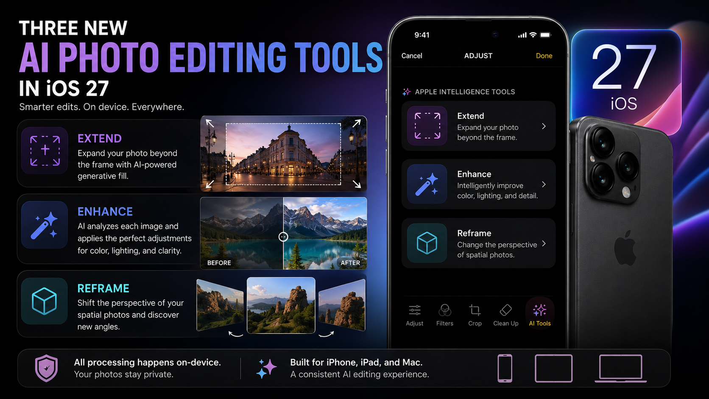Click the privacy shield checkmark icon
This screenshot has height=399, width=709.
point(46,368)
